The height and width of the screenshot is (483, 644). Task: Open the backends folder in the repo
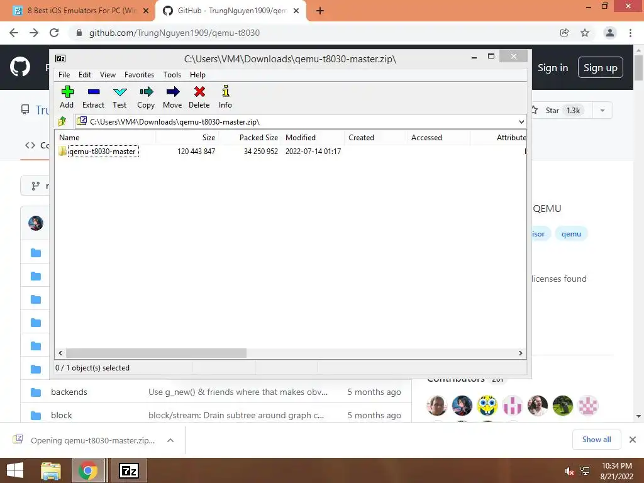tap(69, 392)
